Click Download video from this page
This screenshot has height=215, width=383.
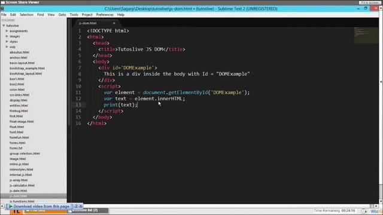coord(41,206)
